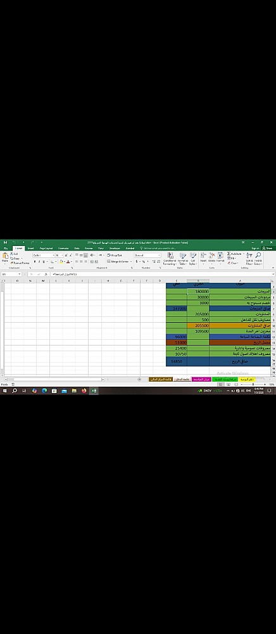Screen dimensions: 276x634
Task: Toggle Bold formatting
Action: [35, 262]
